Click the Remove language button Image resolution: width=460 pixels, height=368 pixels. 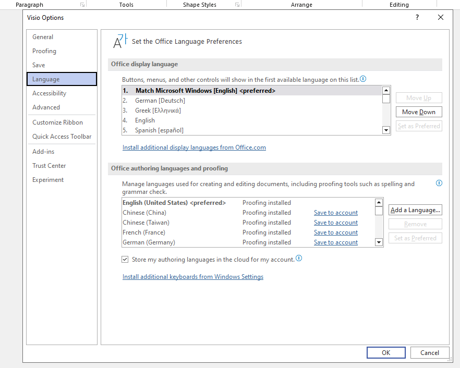coord(415,224)
